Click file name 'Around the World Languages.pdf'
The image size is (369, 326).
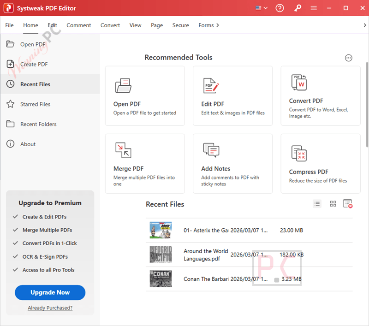click(206, 255)
